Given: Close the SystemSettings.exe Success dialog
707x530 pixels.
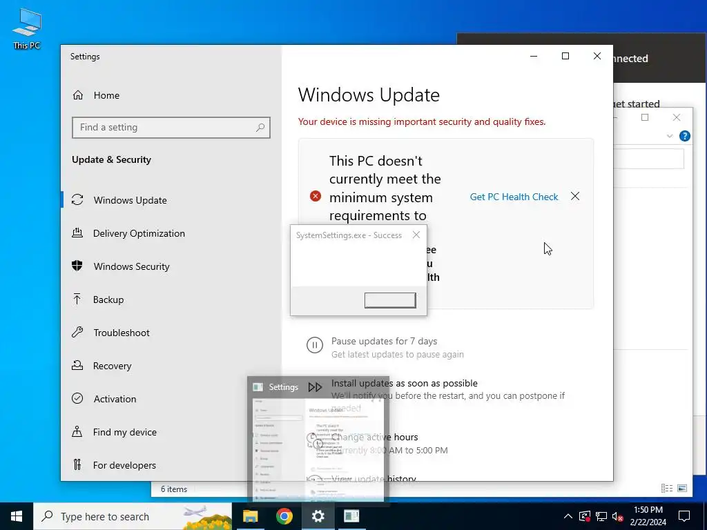Looking at the screenshot, I should [416, 235].
